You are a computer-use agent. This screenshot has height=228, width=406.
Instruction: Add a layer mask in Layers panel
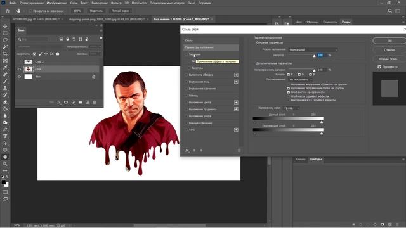[66, 103]
